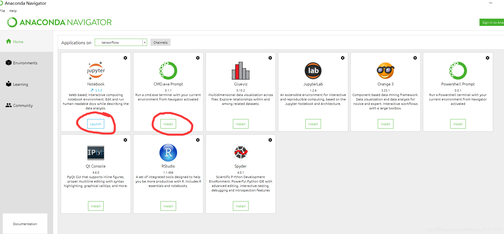Install CMD.exe Prompt
Viewport: 504px width, 234px height.
click(168, 124)
